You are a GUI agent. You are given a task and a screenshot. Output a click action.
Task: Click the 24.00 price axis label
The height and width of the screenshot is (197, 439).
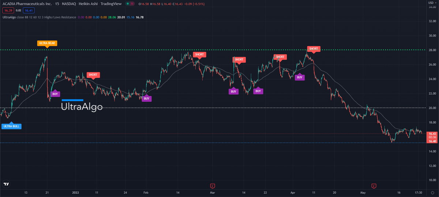pos(432,79)
